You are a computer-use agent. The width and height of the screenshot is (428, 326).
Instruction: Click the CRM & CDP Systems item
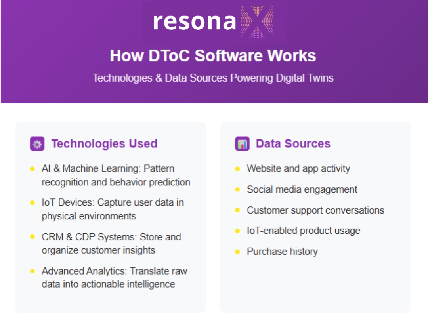click(111, 244)
